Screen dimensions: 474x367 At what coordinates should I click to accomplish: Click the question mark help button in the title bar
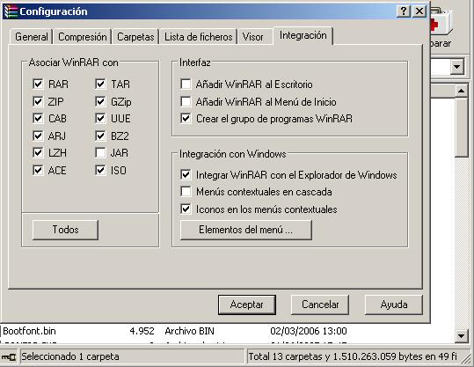coord(403,11)
